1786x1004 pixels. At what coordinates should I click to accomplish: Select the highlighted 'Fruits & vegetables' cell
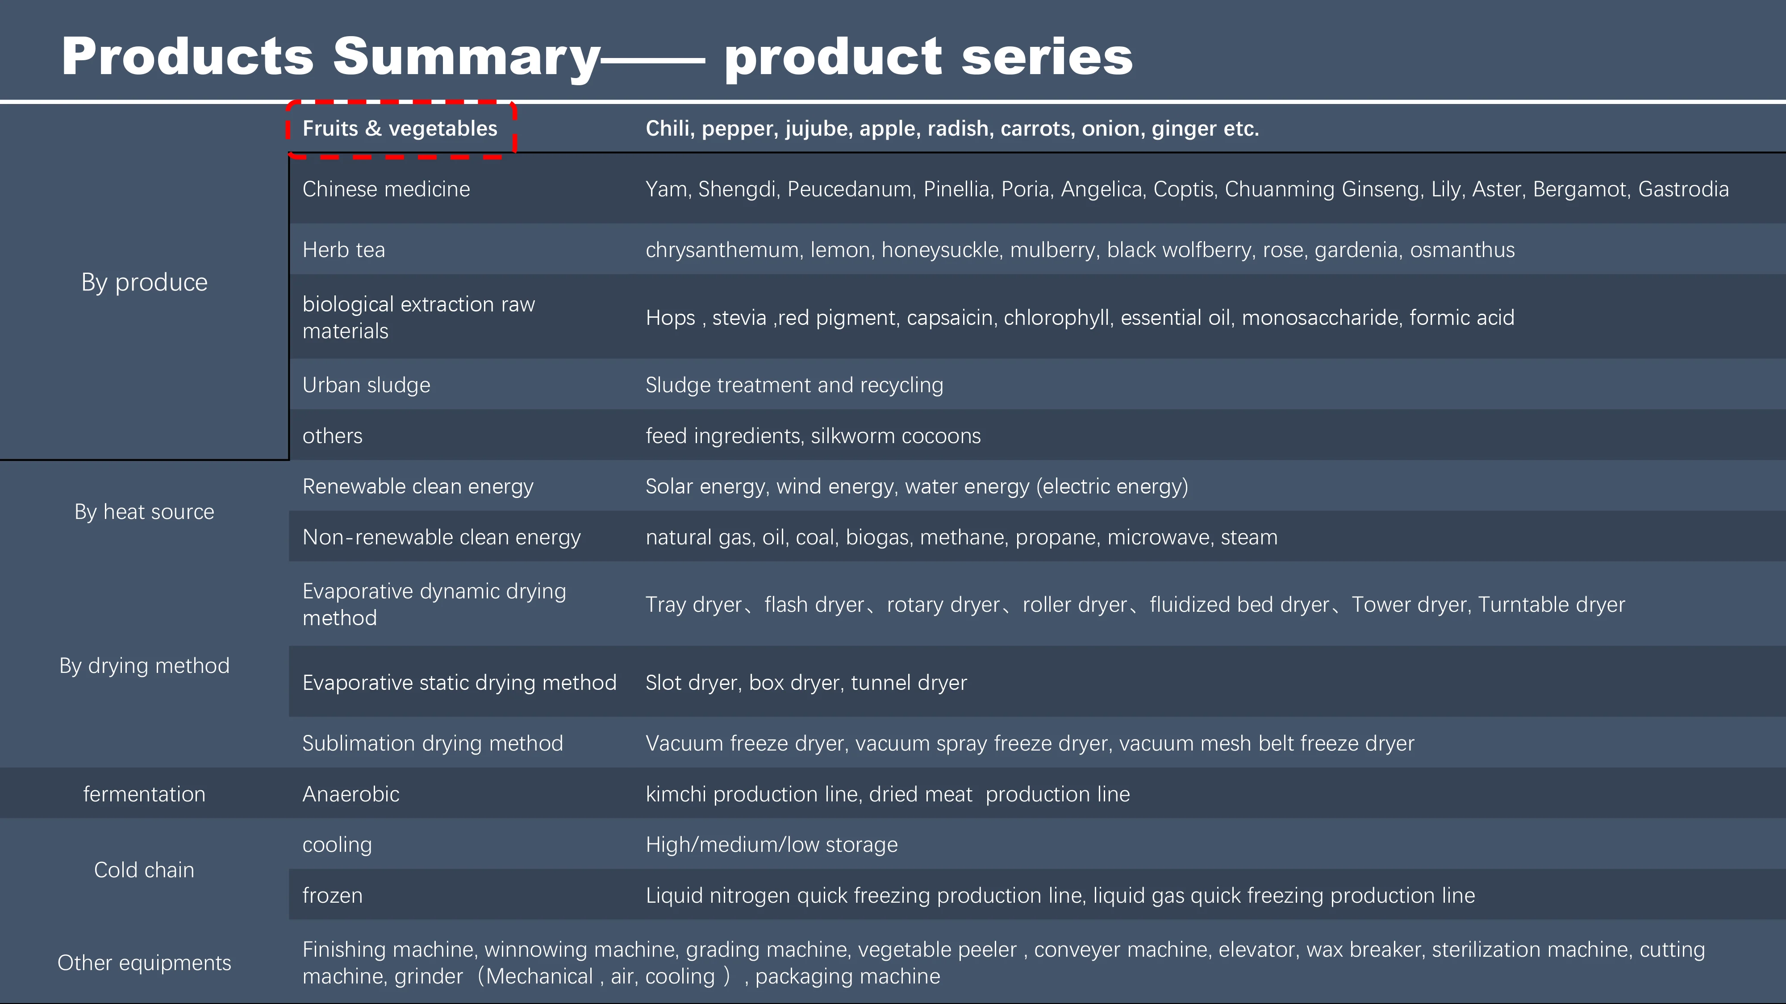[x=400, y=129]
